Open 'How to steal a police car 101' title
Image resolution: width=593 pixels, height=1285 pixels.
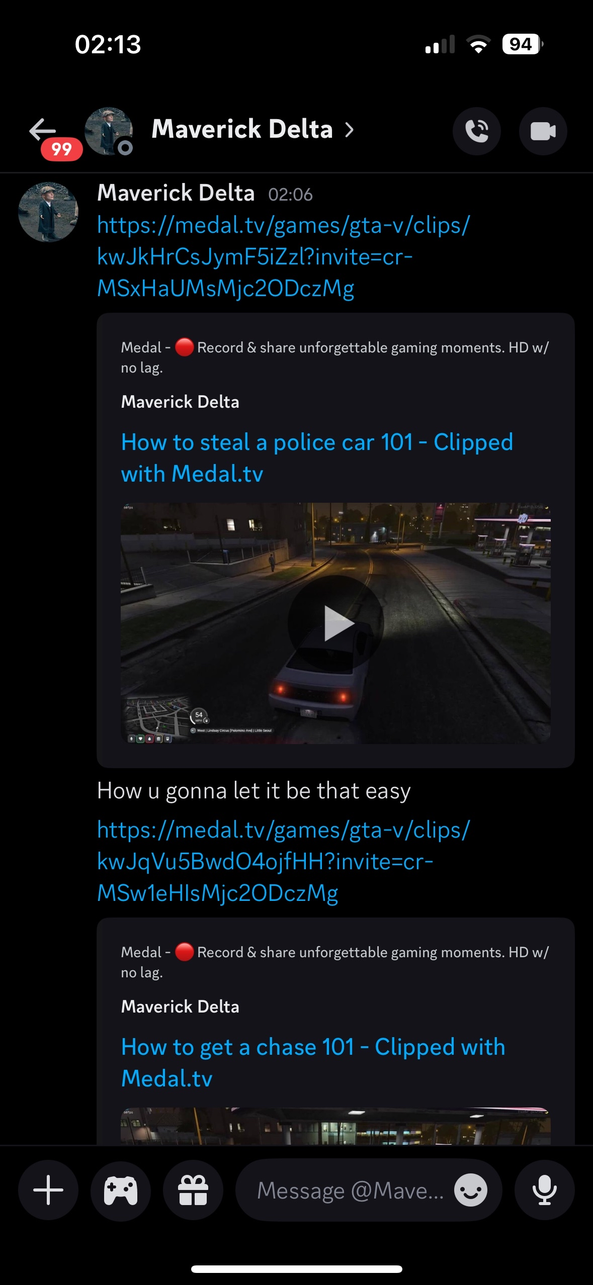pyautogui.click(x=317, y=457)
